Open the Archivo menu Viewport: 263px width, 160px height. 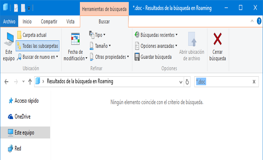[x=9, y=21]
